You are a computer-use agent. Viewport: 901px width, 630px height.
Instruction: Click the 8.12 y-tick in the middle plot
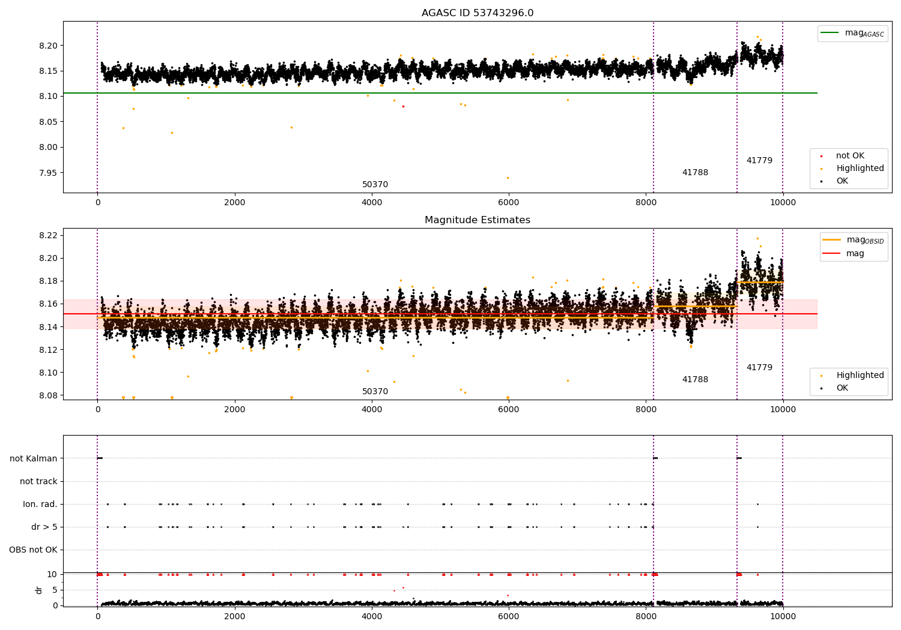pos(49,350)
